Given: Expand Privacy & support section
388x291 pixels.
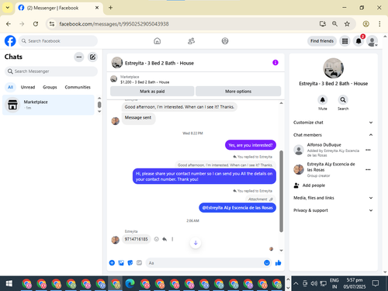Looking at the screenshot, I should tap(333, 210).
